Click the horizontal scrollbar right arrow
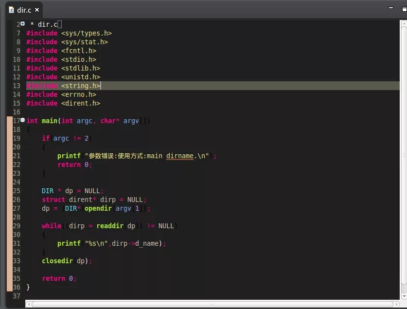The height and width of the screenshot is (309, 407). click(396, 304)
